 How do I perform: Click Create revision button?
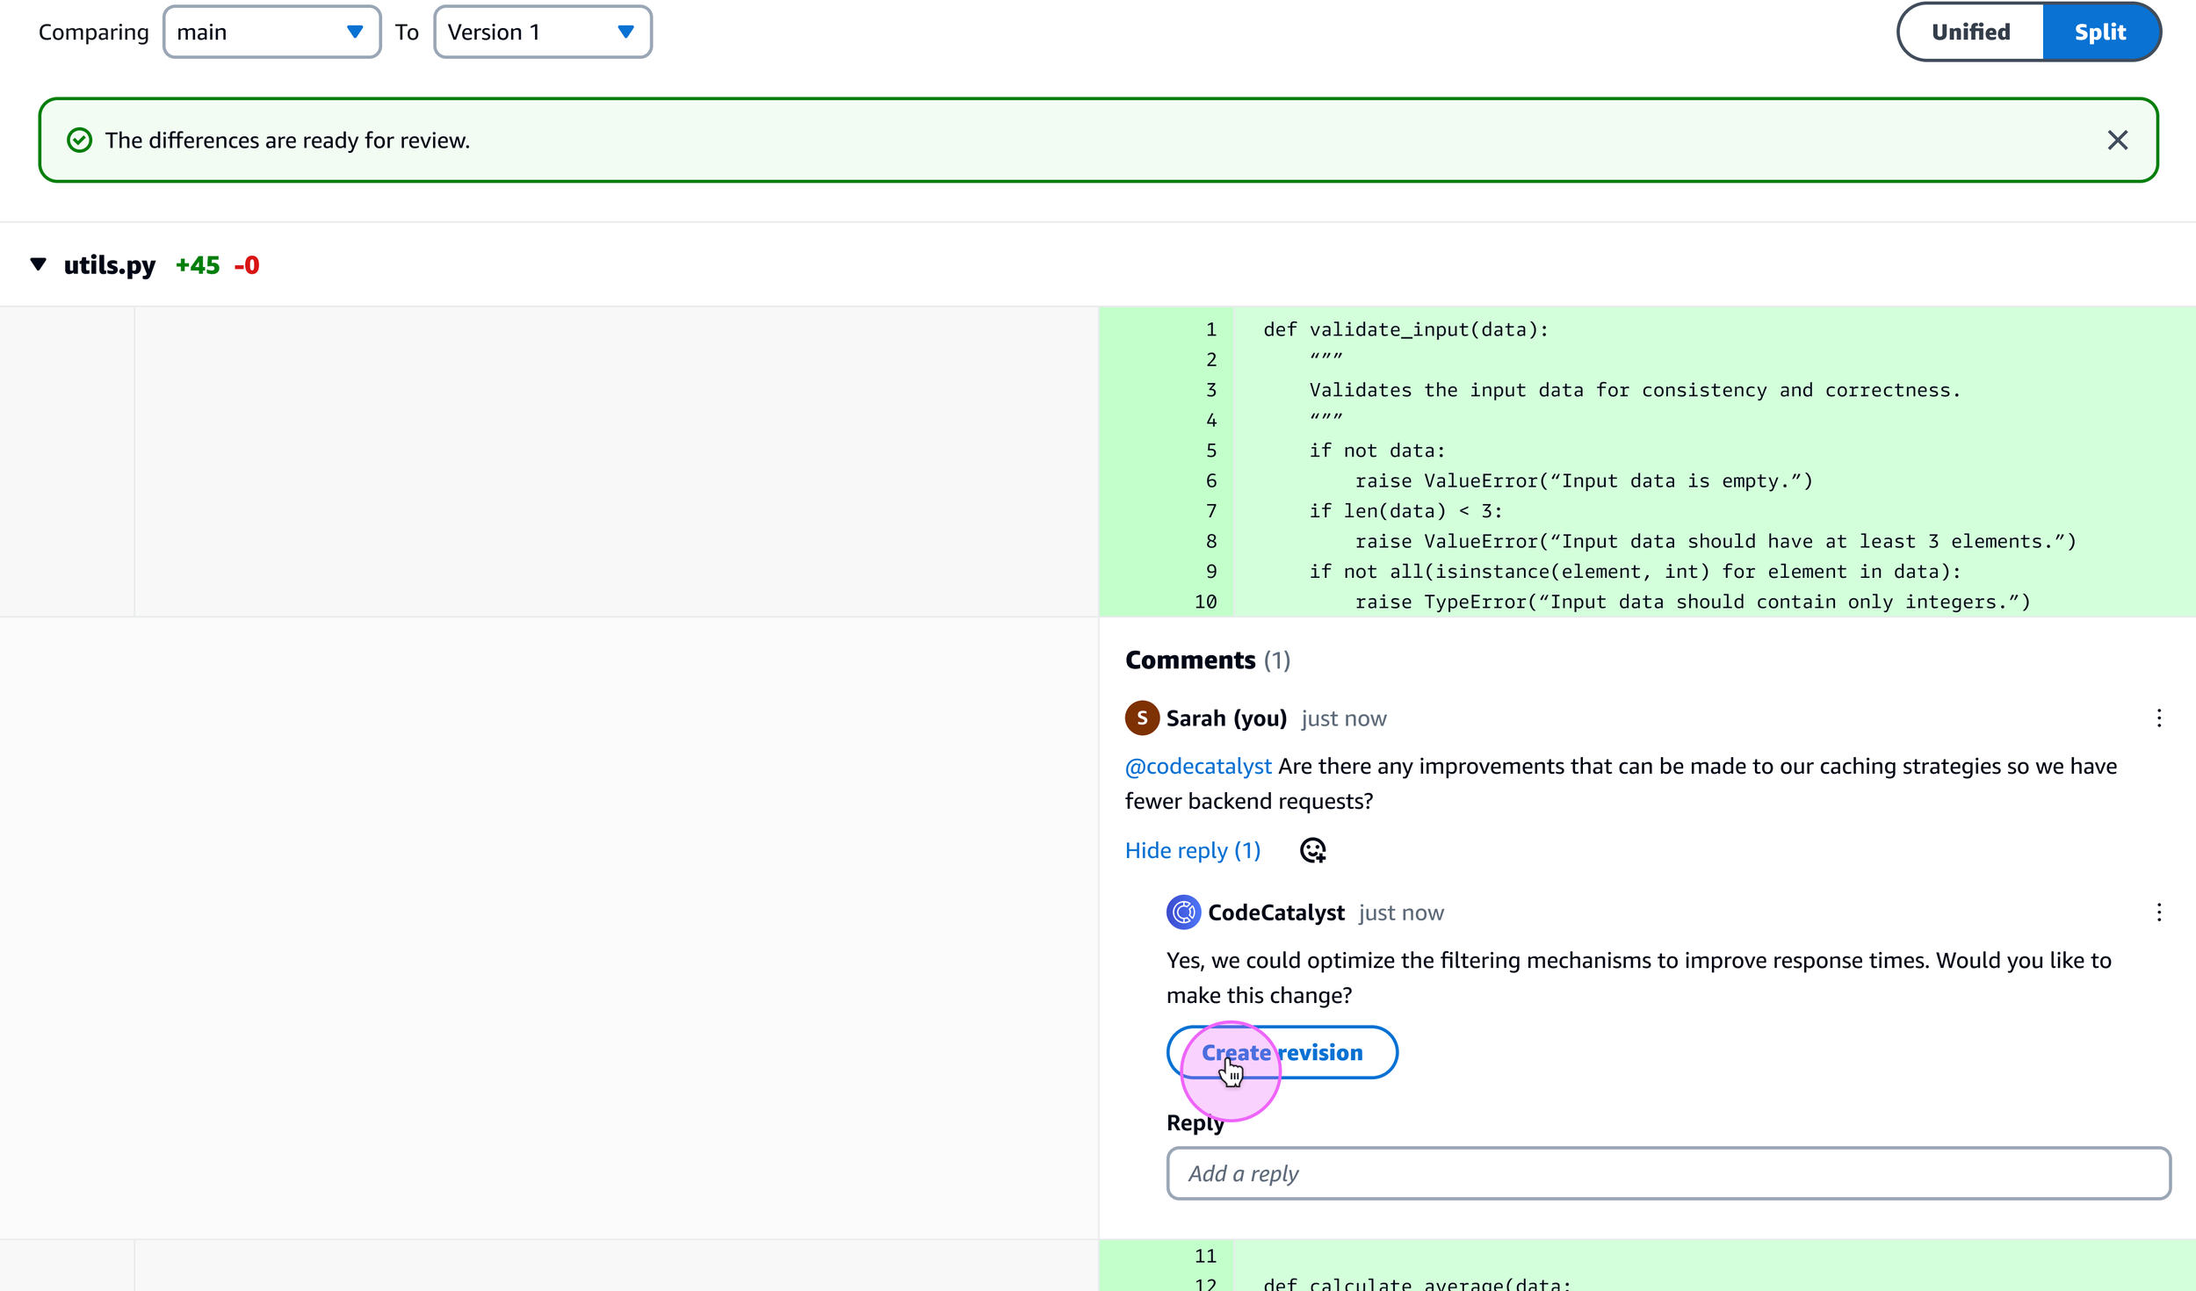tap(1282, 1052)
